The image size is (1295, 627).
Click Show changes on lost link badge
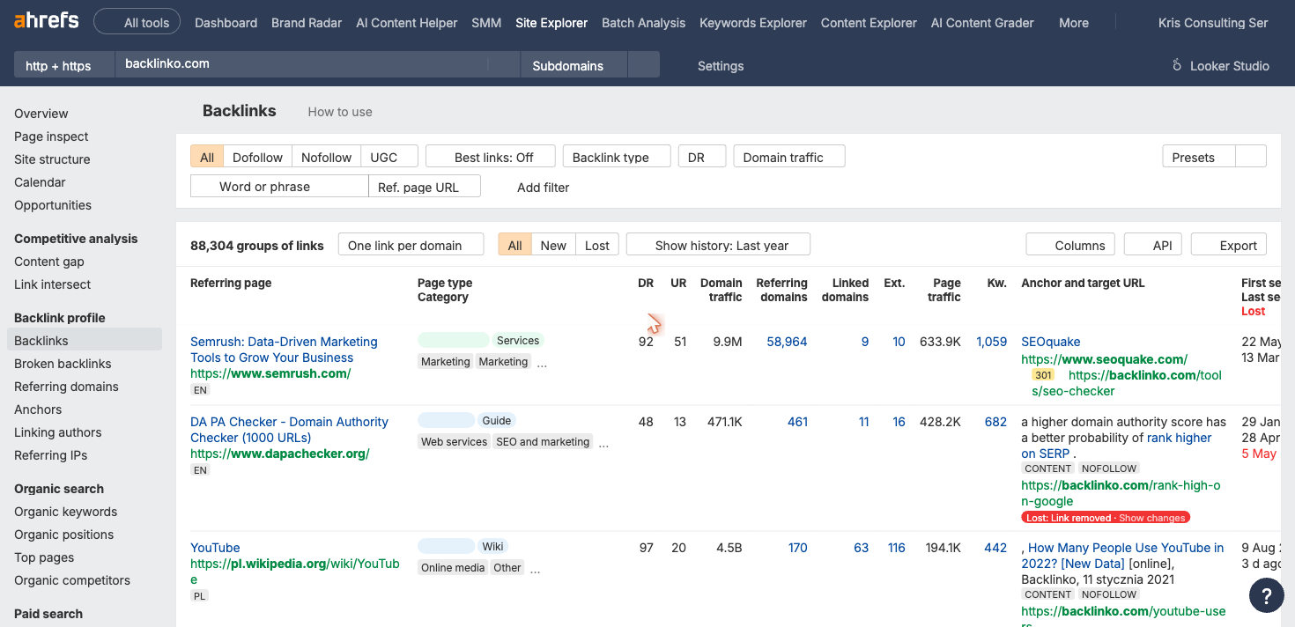click(x=1152, y=518)
